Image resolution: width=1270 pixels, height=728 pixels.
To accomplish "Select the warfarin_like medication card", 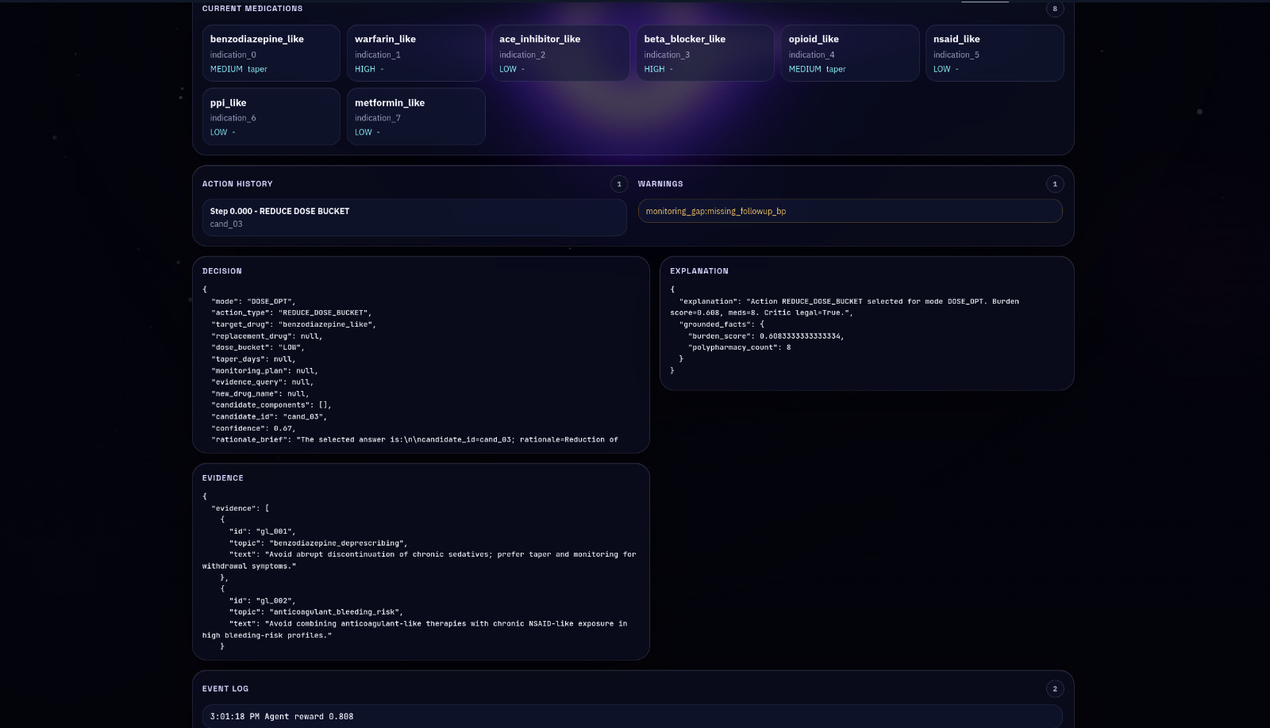I will [416, 53].
